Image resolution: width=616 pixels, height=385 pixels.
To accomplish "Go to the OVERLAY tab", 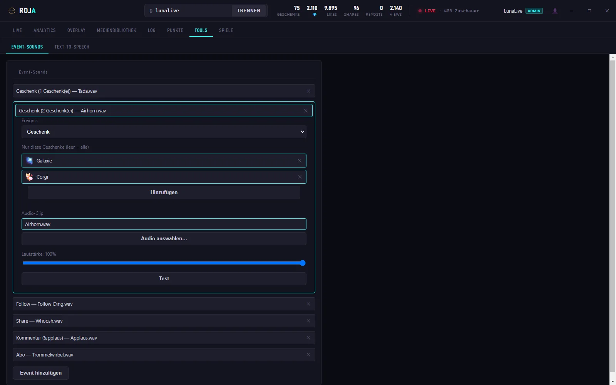I will tap(76, 30).
